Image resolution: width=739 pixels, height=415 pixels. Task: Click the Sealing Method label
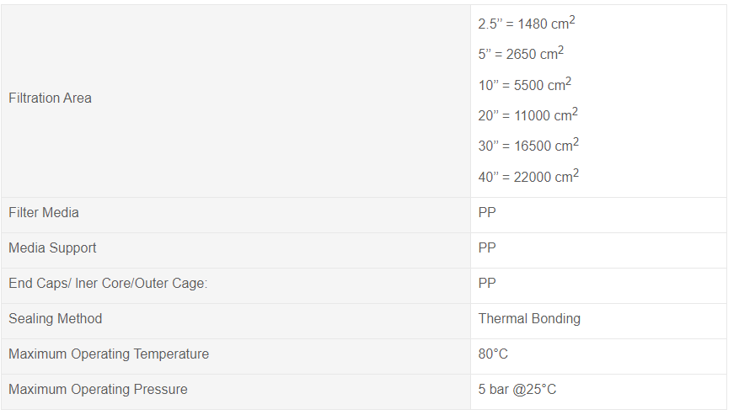pyautogui.click(x=55, y=318)
